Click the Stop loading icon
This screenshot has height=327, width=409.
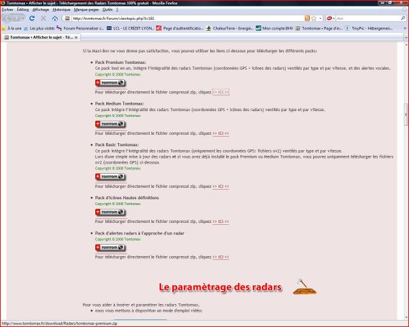[x=43, y=19]
